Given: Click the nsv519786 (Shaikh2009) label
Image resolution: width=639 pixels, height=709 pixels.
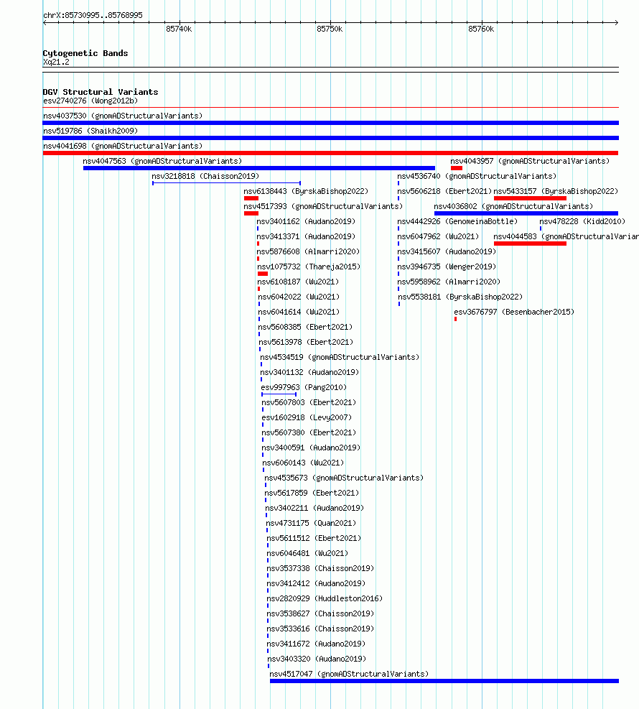Looking at the screenshot, I should click(90, 131).
